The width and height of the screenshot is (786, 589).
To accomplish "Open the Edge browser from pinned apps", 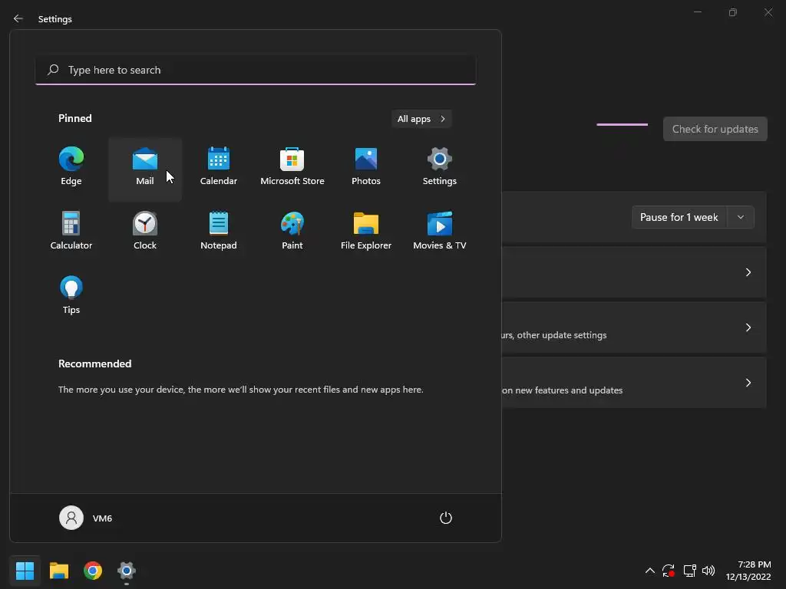I will 71,166.
